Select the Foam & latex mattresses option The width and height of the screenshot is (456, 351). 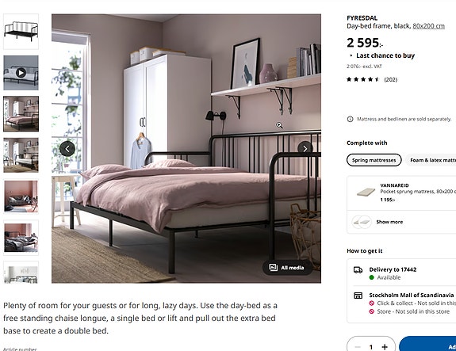[432, 160]
